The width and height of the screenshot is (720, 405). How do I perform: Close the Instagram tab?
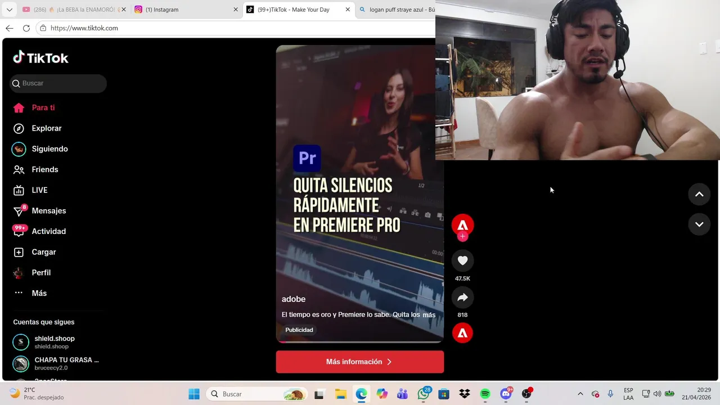(236, 10)
